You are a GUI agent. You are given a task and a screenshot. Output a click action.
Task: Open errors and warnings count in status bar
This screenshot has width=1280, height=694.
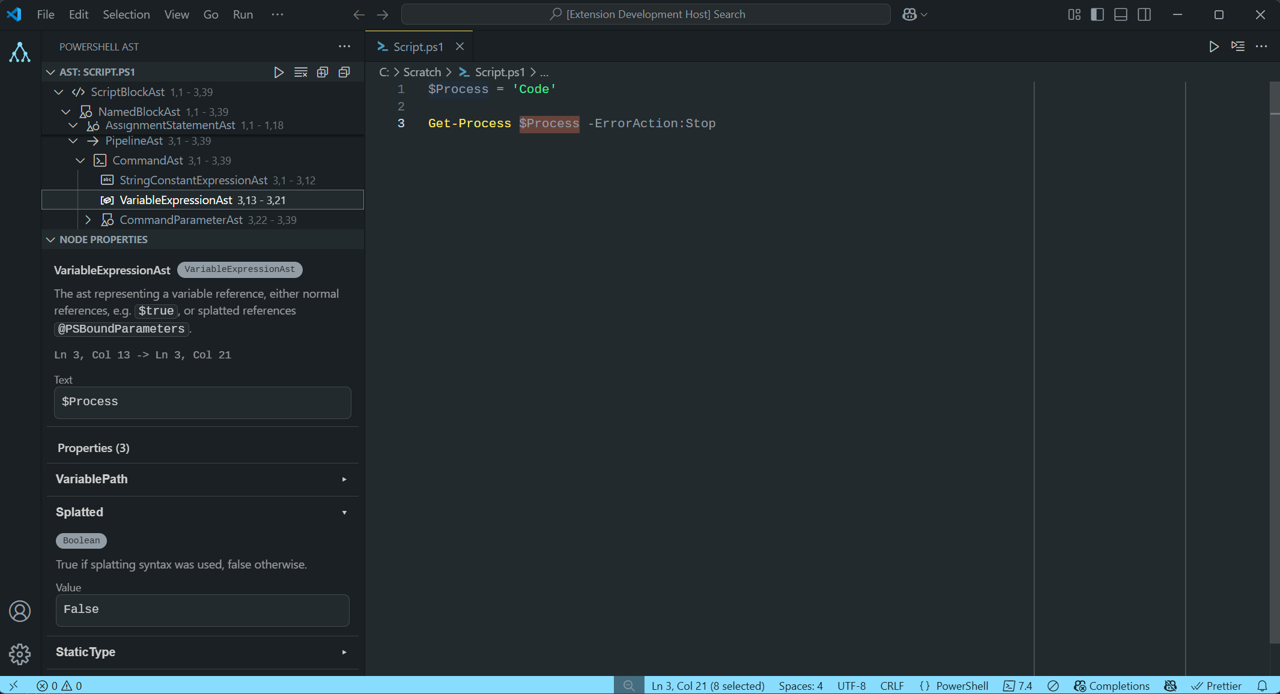click(59, 686)
